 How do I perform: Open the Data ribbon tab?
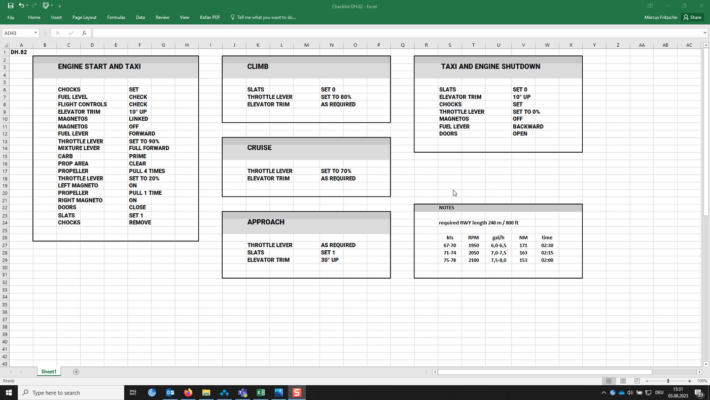[x=140, y=17]
